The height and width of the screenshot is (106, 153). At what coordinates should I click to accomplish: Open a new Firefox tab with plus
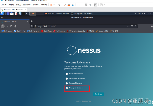(x=31, y=21)
